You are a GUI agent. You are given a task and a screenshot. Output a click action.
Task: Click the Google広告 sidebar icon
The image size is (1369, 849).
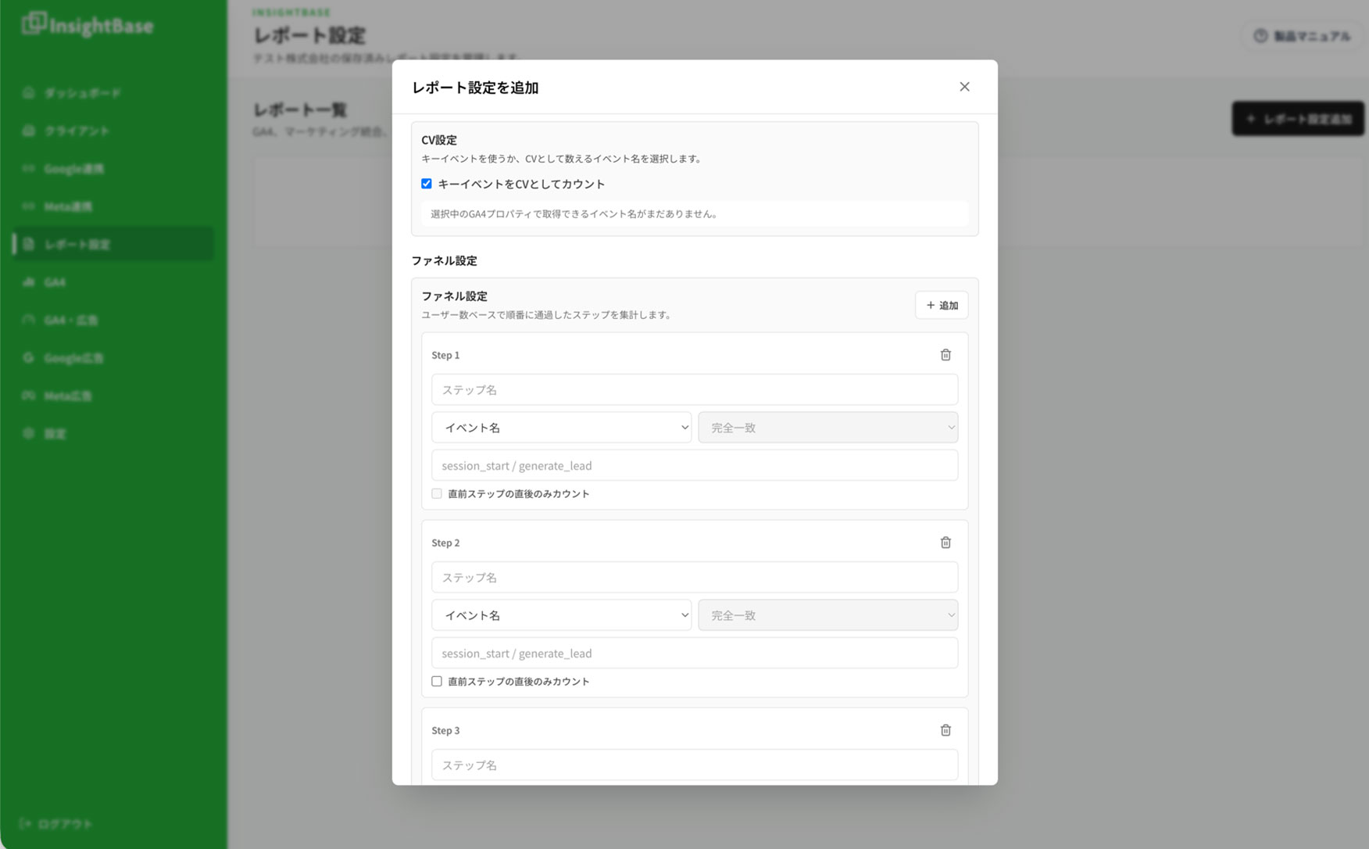point(29,357)
